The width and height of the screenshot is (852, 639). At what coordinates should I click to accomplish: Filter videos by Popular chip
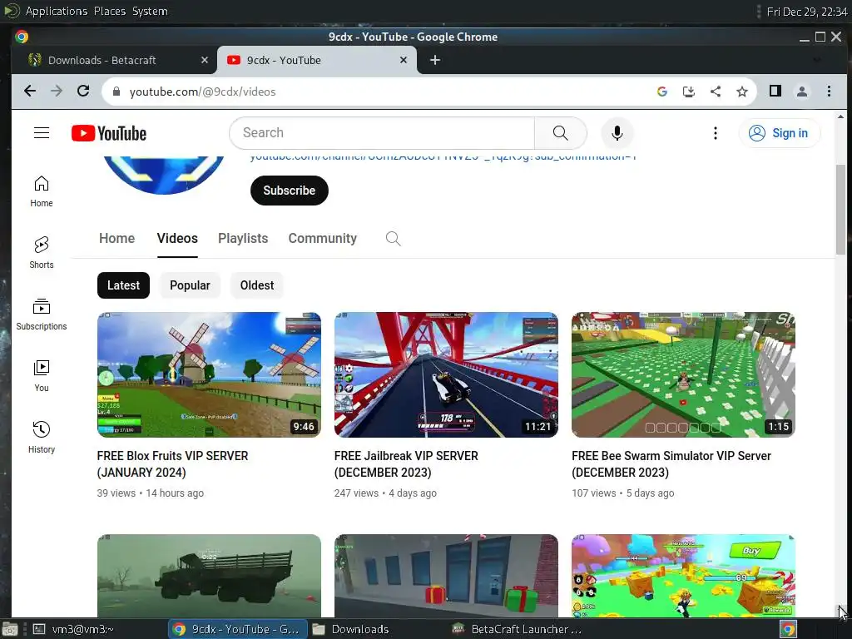(190, 285)
